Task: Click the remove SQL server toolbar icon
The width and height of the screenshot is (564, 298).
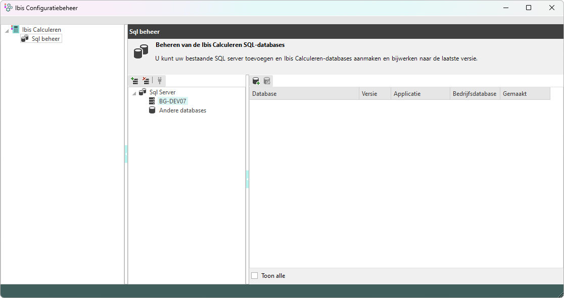Action: (x=146, y=80)
